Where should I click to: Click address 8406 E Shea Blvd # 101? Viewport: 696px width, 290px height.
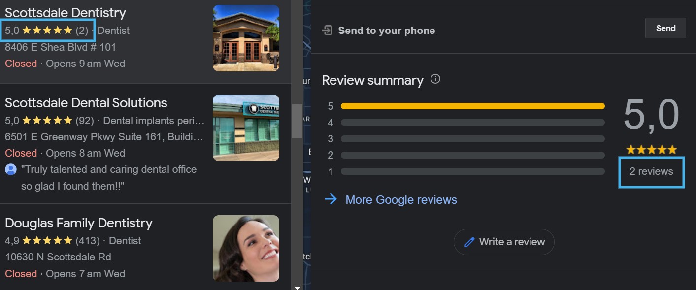point(61,47)
